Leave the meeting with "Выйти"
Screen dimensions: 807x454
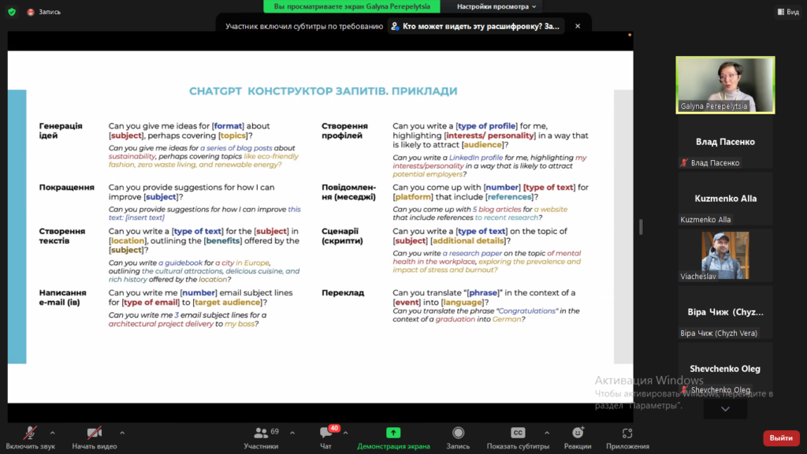[781, 438]
